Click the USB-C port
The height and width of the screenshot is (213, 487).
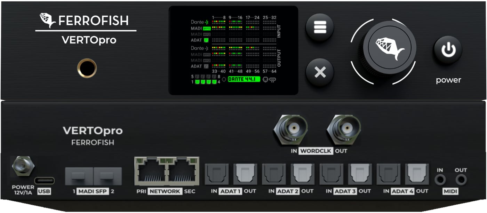(44, 181)
